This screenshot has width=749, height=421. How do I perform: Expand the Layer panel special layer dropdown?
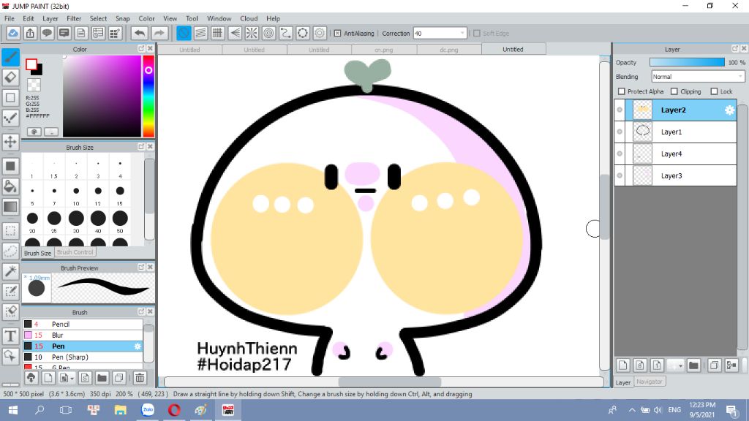click(680, 365)
